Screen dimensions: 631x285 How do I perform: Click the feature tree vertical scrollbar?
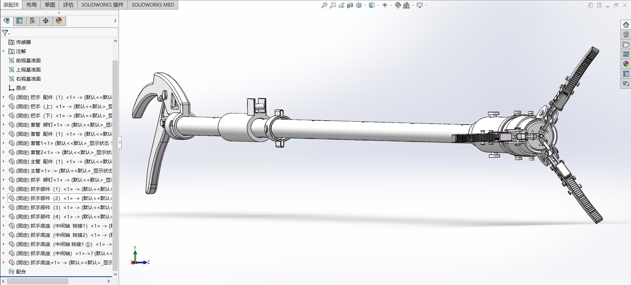(x=115, y=166)
